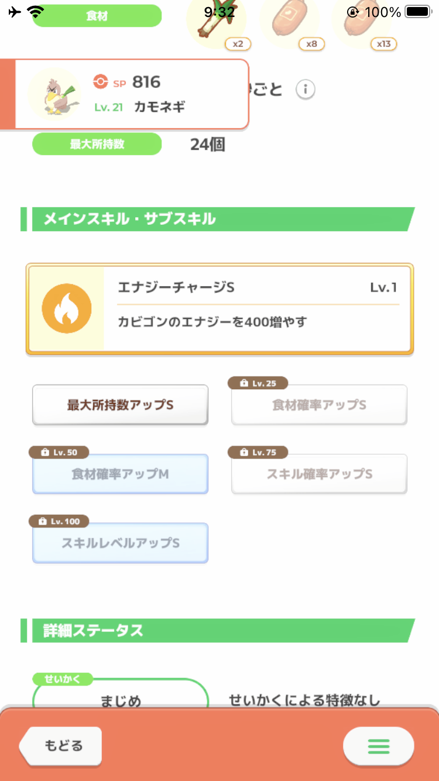Tap the SP Poké Ball icon
This screenshot has height=781, width=439.
101,82
